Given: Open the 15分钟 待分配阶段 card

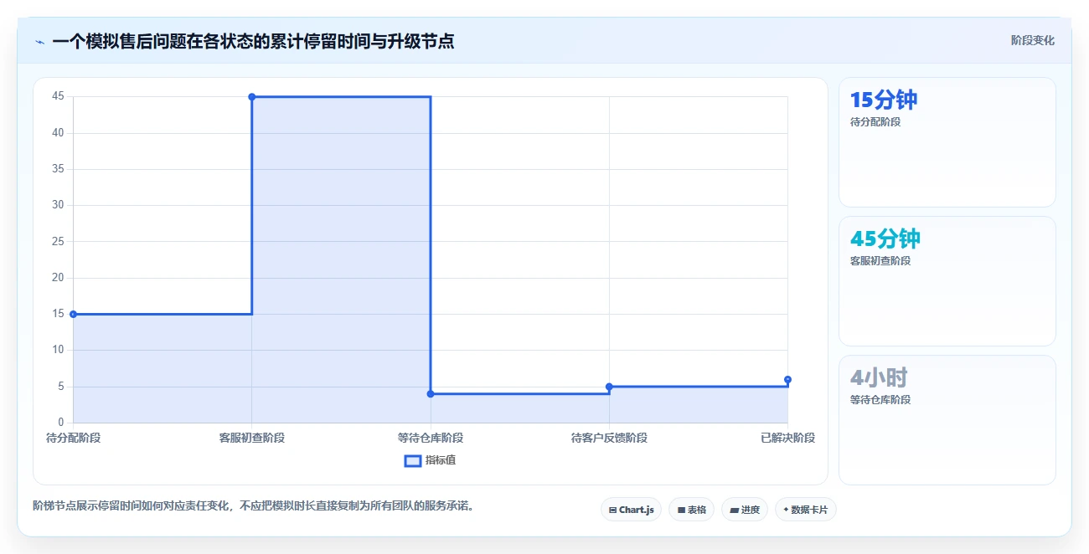Looking at the screenshot, I should tap(947, 142).
